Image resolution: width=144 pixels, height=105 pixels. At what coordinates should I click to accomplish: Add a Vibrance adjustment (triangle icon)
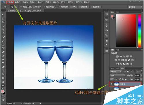click(x=131, y=57)
